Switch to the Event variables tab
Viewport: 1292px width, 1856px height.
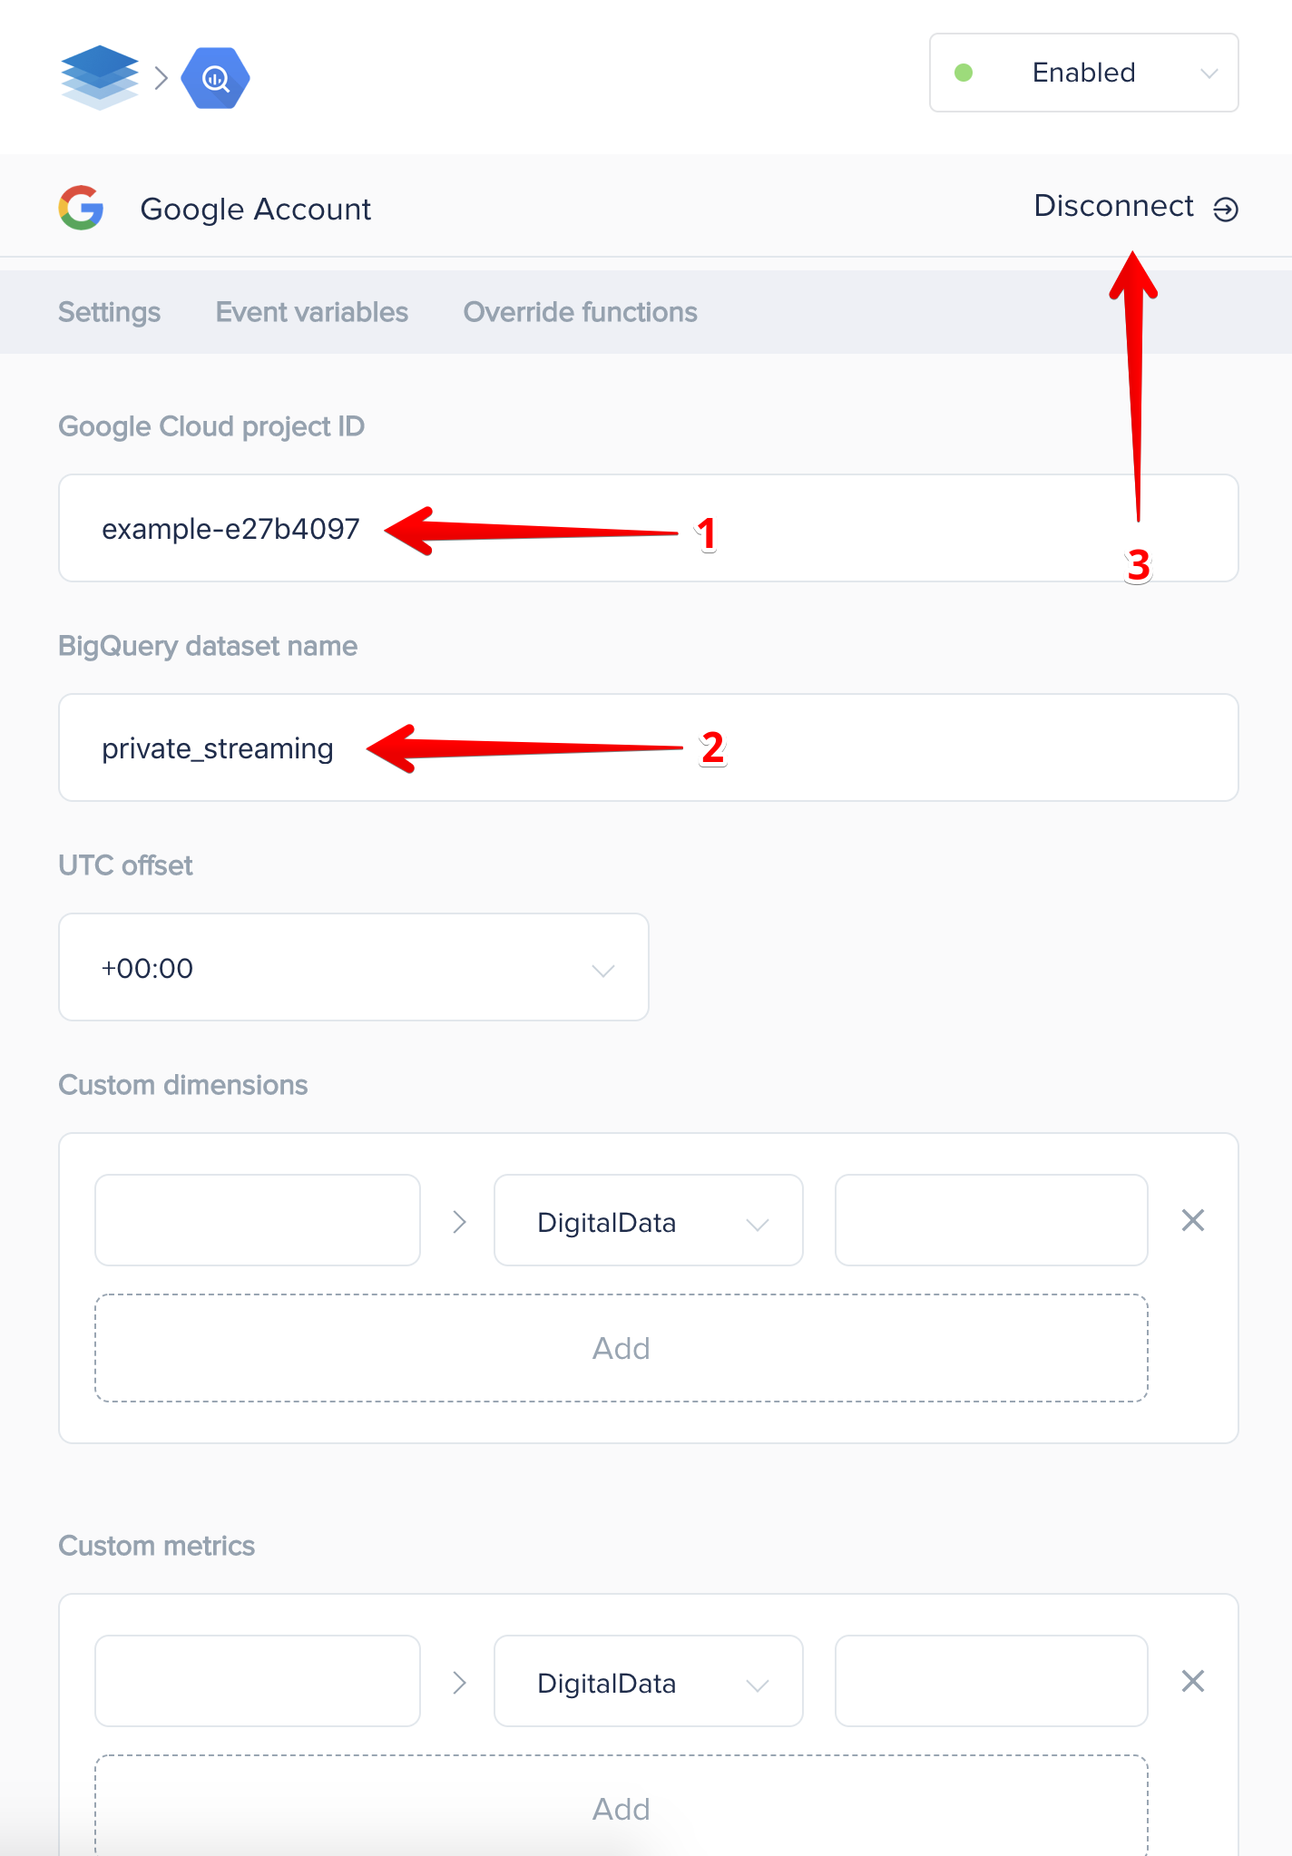point(312,312)
